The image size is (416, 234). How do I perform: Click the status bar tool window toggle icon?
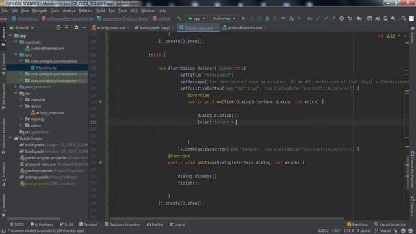tap(3, 231)
